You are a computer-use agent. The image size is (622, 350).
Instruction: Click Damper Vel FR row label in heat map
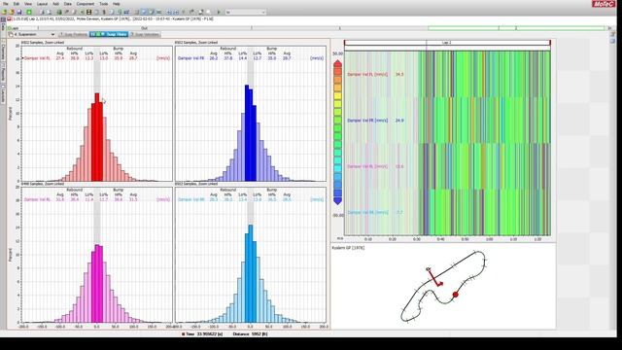pos(367,121)
